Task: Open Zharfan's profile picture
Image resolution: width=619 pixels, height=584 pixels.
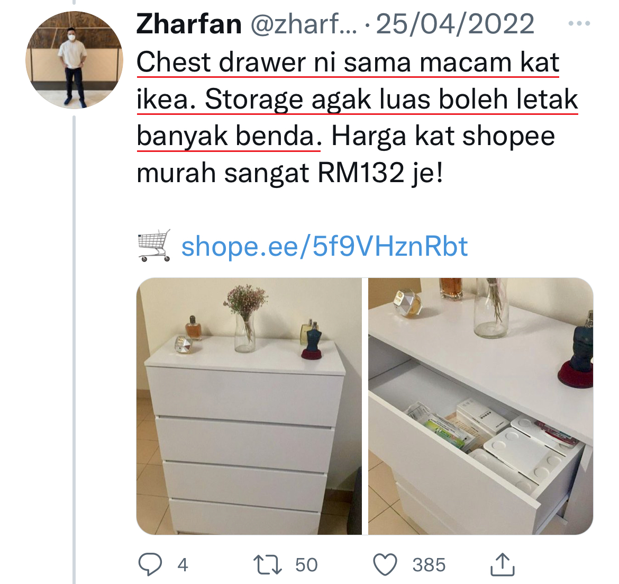Action: [x=74, y=60]
